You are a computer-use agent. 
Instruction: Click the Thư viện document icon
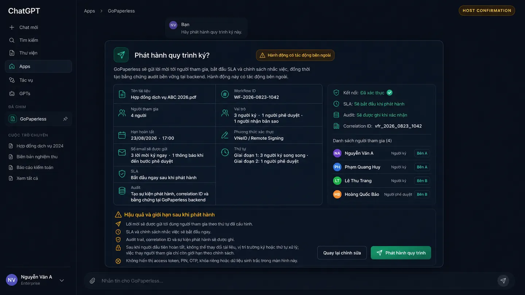[x=12, y=53]
